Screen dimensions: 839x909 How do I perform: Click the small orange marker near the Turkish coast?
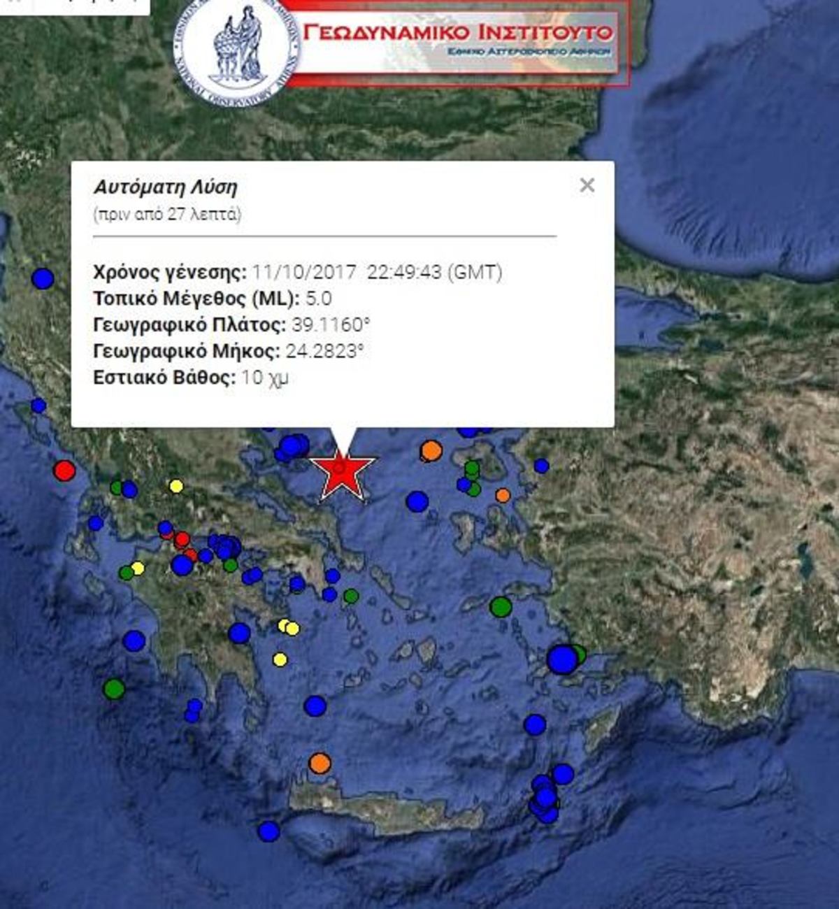(x=503, y=495)
